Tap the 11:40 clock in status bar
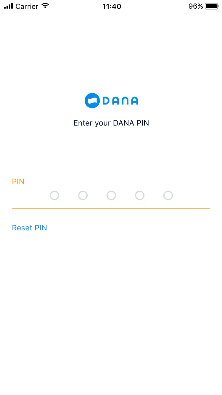 [x=112, y=6]
